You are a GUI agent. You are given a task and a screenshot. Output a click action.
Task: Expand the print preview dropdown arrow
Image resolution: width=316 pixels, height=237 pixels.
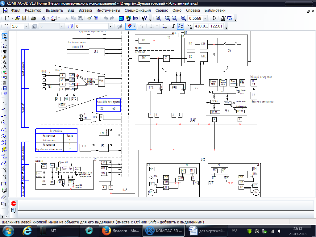coord(48,18)
